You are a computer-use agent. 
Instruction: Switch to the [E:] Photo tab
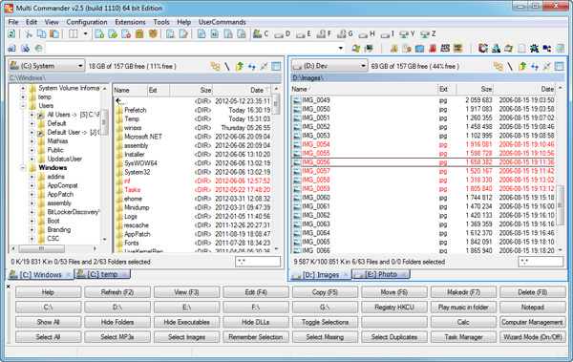click(381, 274)
